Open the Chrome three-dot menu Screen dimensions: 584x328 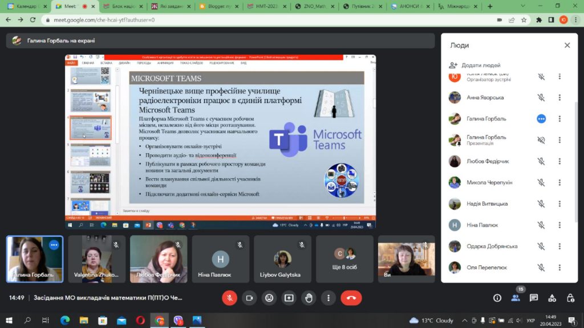tap(576, 20)
